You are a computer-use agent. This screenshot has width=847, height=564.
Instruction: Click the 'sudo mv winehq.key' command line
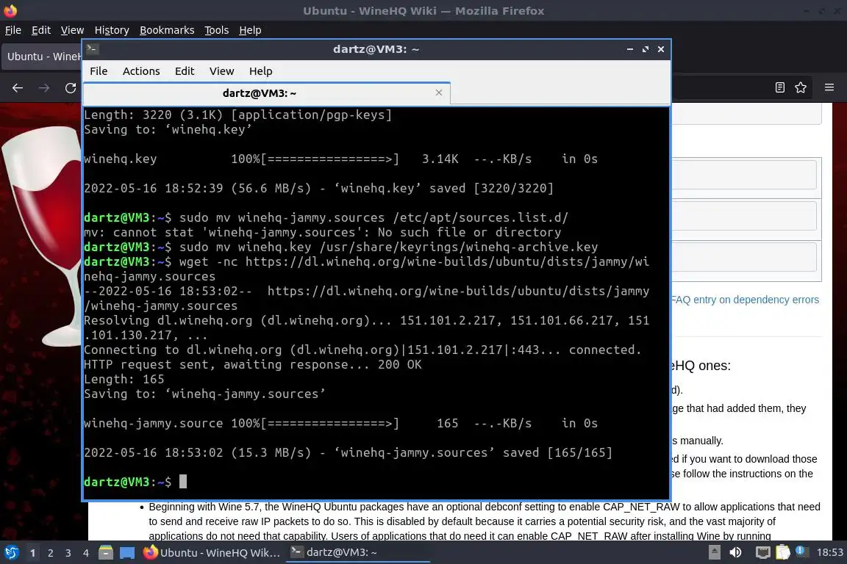coord(341,247)
